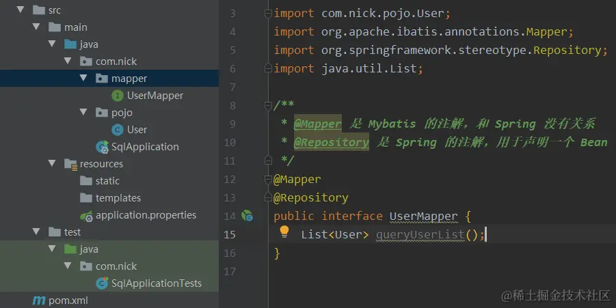Select SqlApplication in the project tree
Screen dimensions: 616x308
[145, 147]
